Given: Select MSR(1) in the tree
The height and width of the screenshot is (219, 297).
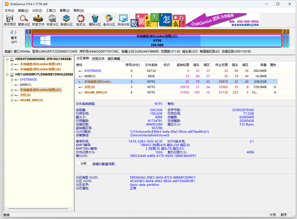Looking at the screenshot, I should [x=26, y=85].
